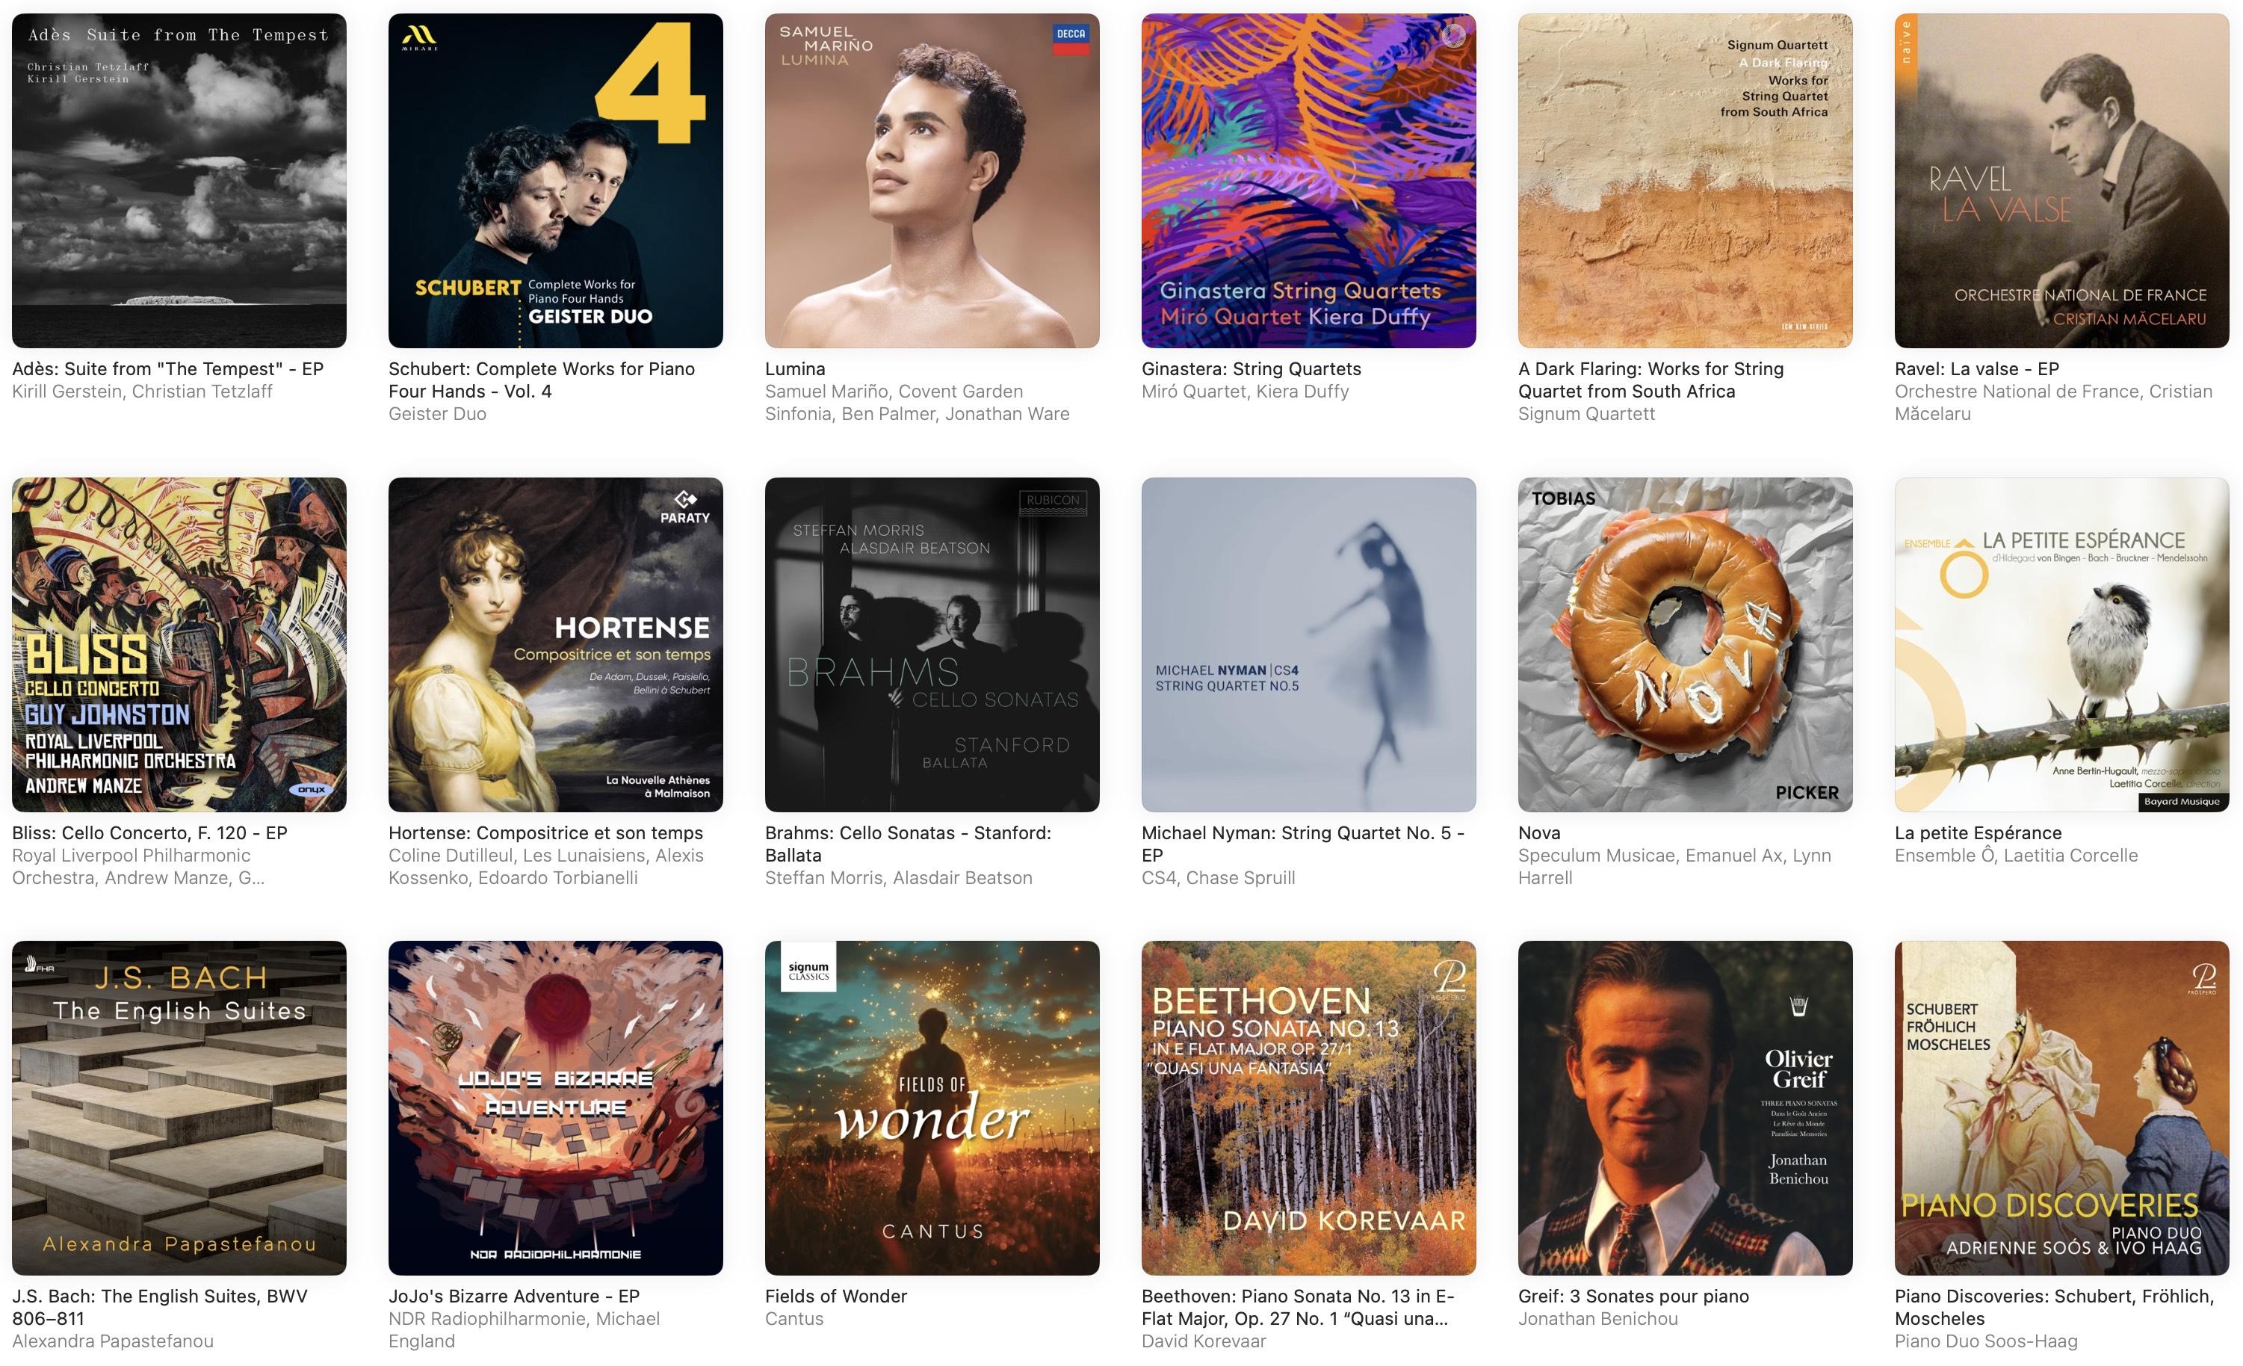2243x1366 pixels.
Task: Click the 'A Dark Flaring' album title link
Action: point(1650,380)
